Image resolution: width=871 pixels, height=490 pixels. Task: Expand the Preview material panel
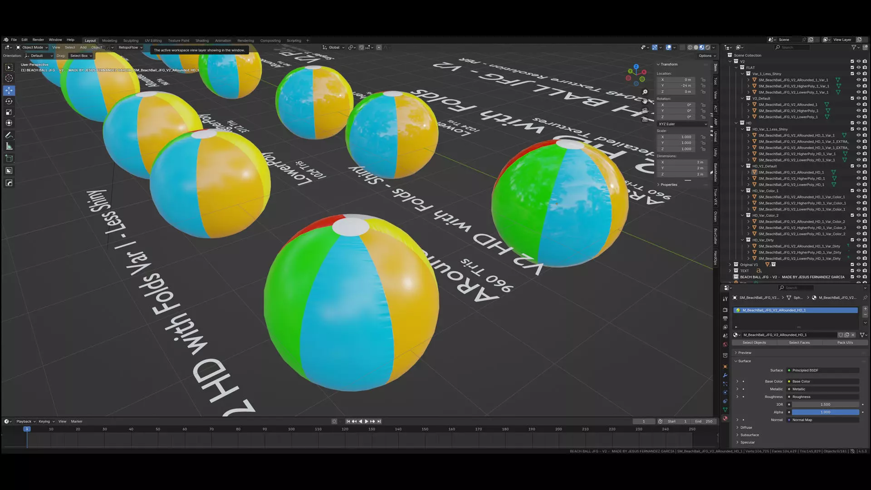(x=744, y=353)
